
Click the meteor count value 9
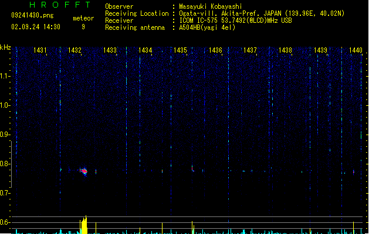click(83, 27)
